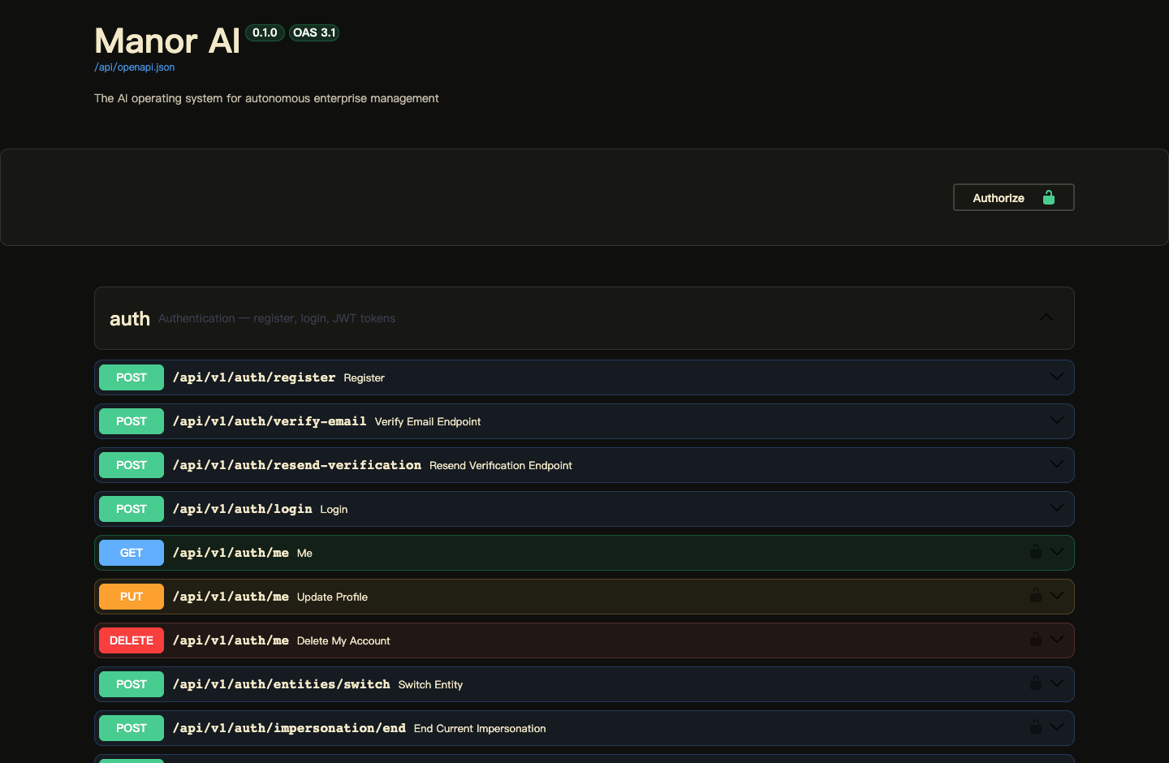The width and height of the screenshot is (1169, 763).
Task: Expand the Verify Email Endpoint chevron
Action: click(x=1056, y=420)
